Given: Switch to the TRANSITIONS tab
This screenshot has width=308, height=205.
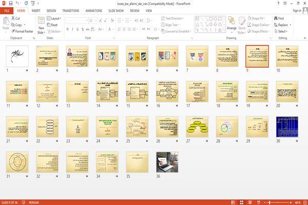Looking at the screenshot, I should click(x=71, y=11).
